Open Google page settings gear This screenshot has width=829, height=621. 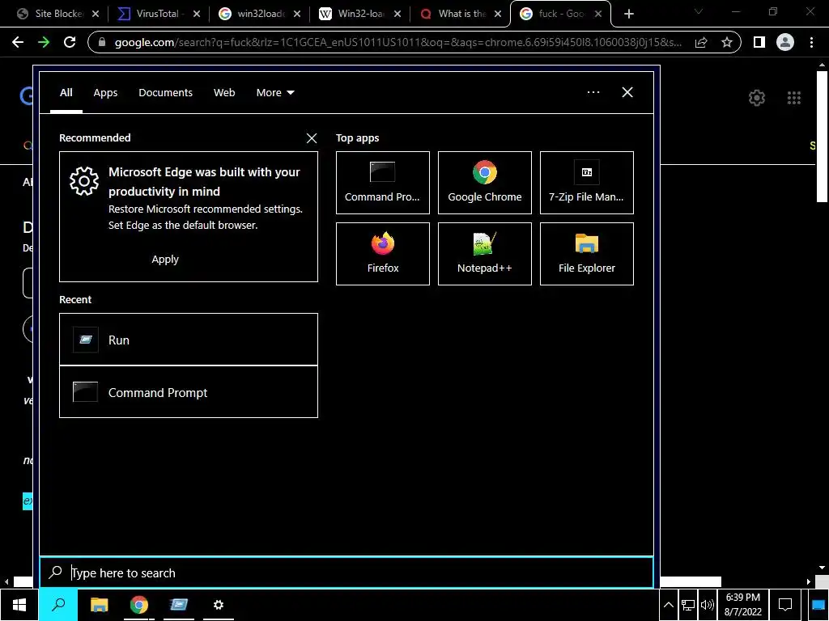(x=757, y=98)
